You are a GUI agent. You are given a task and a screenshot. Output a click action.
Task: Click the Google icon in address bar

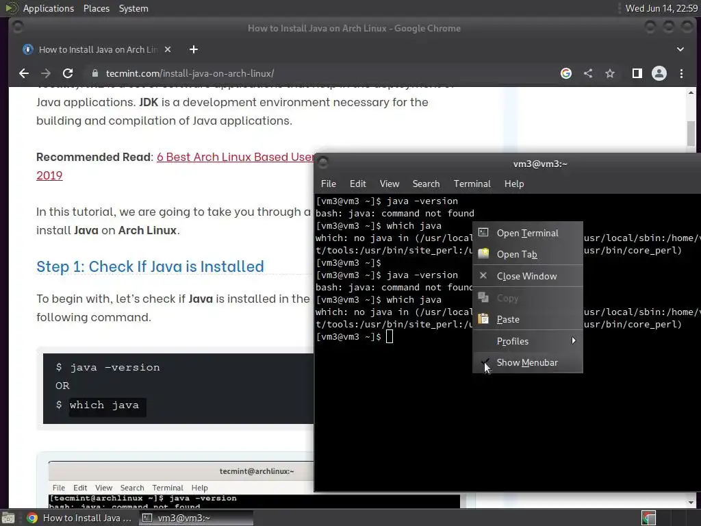click(566, 73)
